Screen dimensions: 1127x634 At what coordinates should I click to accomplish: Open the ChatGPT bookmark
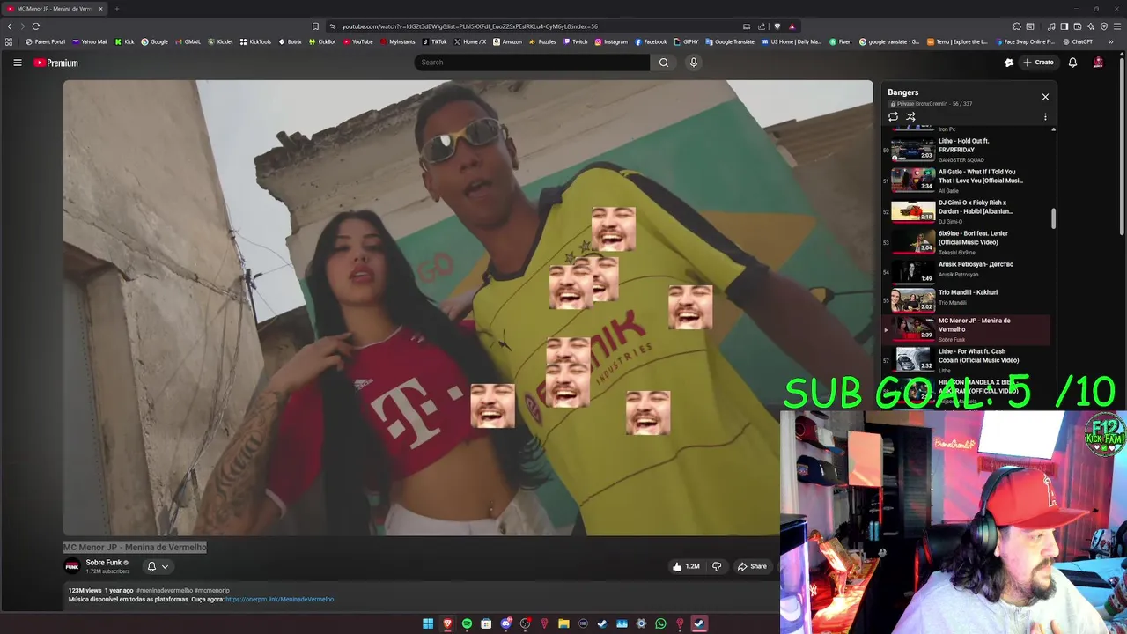point(1078,41)
